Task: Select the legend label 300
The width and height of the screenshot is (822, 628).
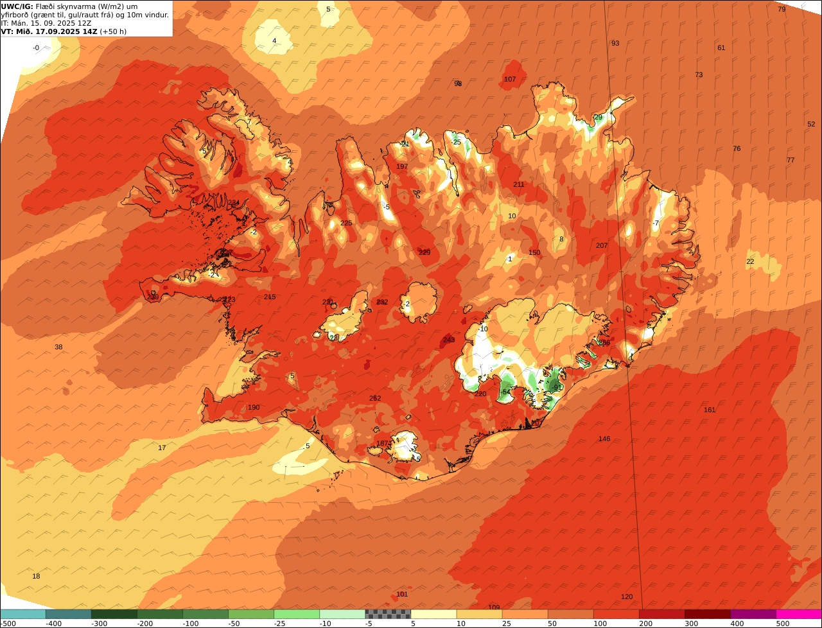Action: point(691,624)
